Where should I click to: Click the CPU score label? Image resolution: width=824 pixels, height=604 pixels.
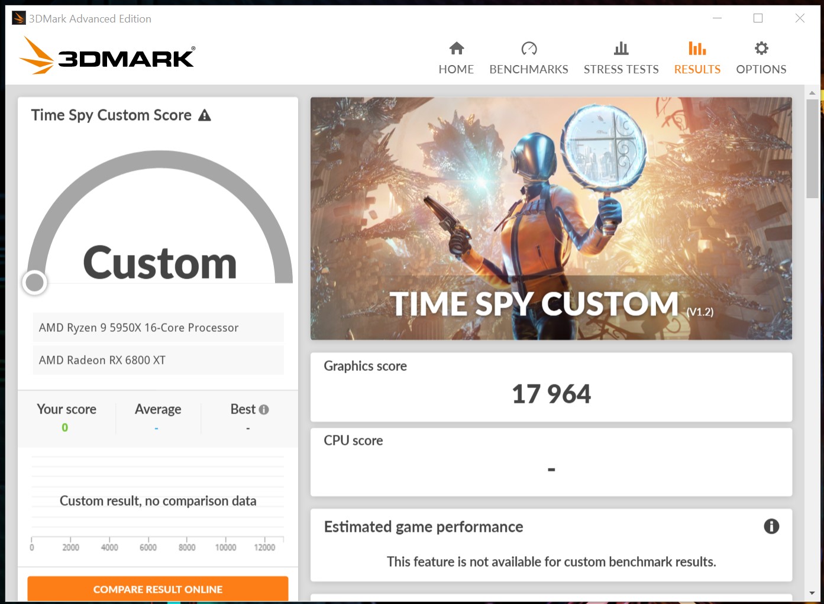(x=353, y=441)
